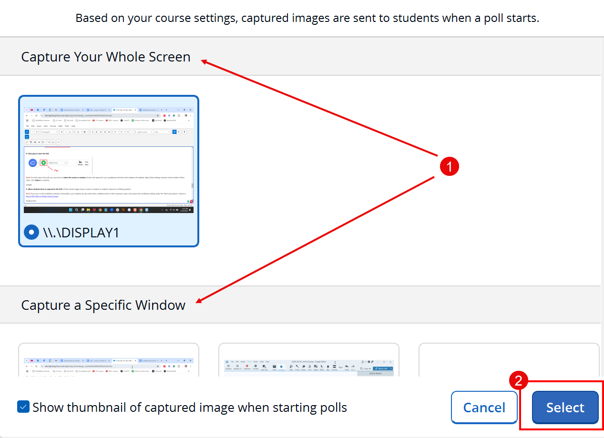Click the Format menu in the preview document editor
This screenshot has width=604, height=438.
click(x=52, y=126)
